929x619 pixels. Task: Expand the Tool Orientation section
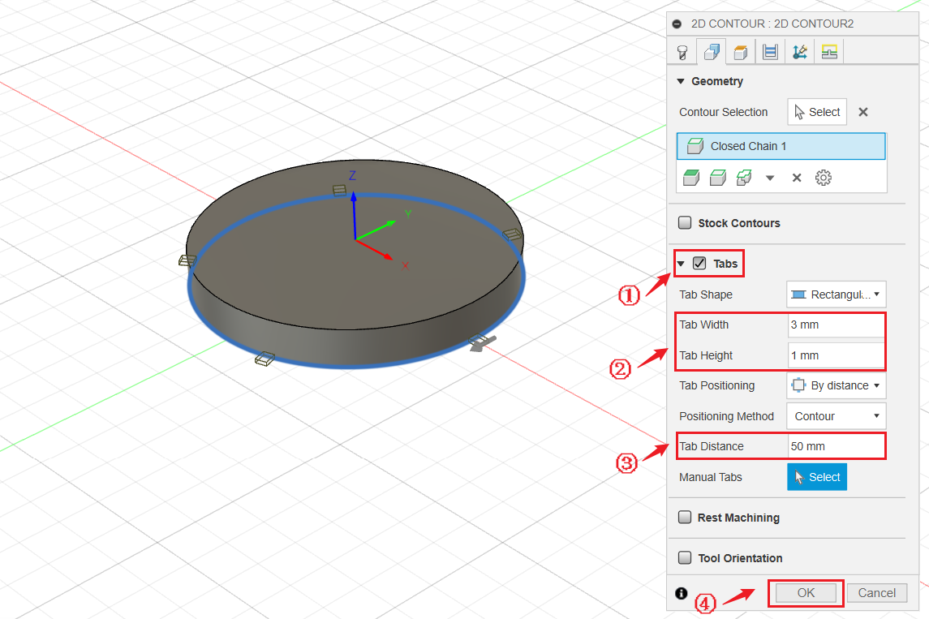685,557
